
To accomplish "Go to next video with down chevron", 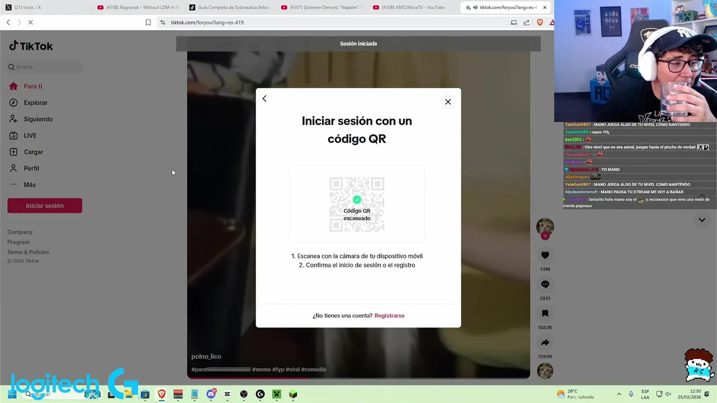I will [x=702, y=220].
